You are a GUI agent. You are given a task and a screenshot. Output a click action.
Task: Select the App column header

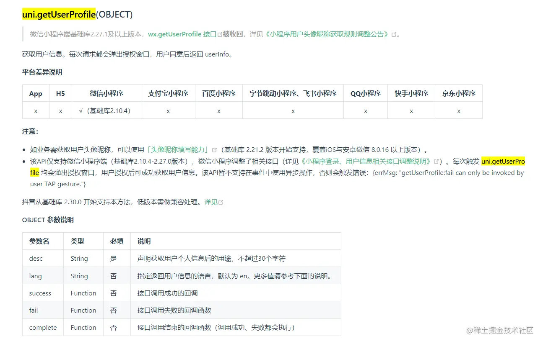[36, 93]
